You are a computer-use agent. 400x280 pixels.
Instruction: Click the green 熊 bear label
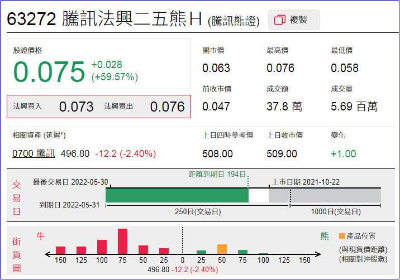pos(325,236)
